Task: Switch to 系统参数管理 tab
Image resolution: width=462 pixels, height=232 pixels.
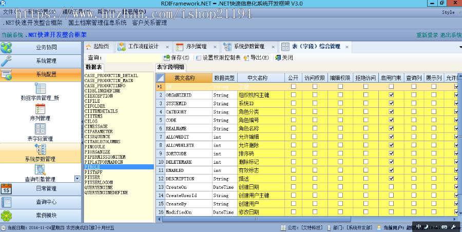Action: click(x=249, y=47)
